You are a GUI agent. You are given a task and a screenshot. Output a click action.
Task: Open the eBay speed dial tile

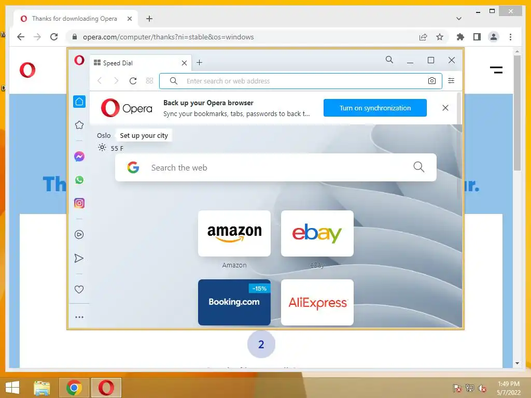coord(317,234)
